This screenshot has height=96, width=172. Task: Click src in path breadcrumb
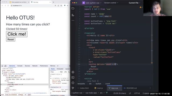click(x=101, y=93)
